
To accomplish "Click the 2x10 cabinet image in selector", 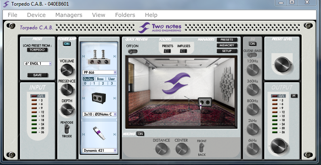I will click(99, 98).
